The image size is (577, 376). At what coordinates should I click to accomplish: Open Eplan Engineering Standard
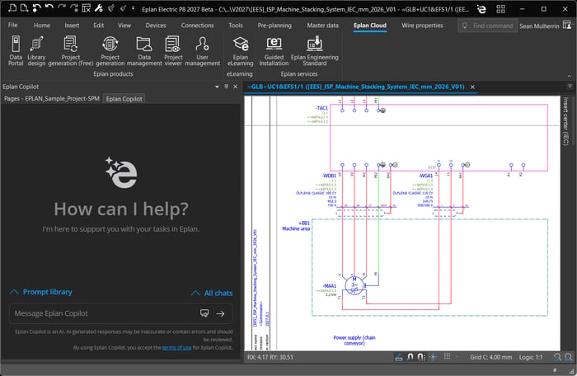point(315,51)
